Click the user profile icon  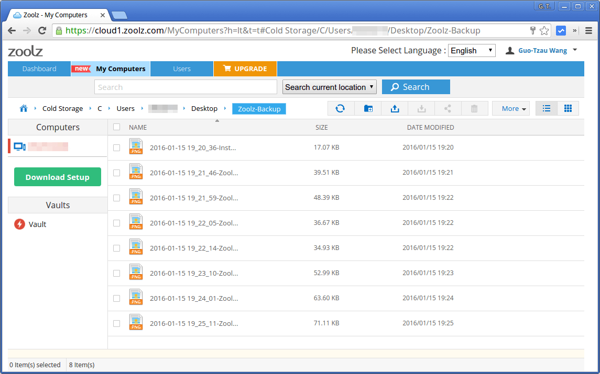pyautogui.click(x=510, y=50)
